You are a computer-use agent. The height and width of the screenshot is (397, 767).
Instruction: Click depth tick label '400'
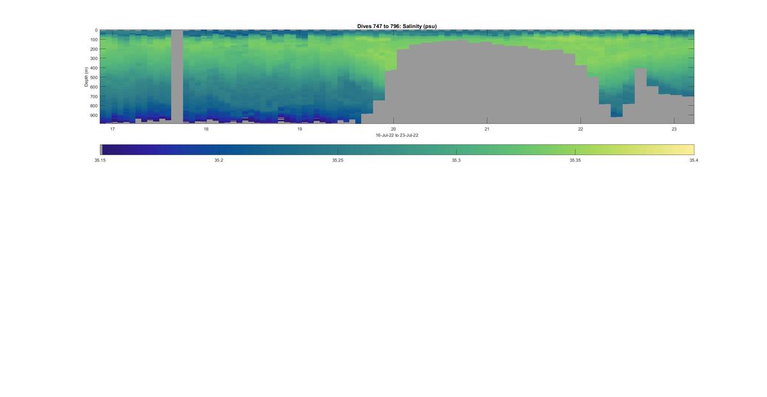tap(93, 68)
